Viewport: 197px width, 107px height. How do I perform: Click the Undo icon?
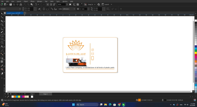[x=36, y=4]
